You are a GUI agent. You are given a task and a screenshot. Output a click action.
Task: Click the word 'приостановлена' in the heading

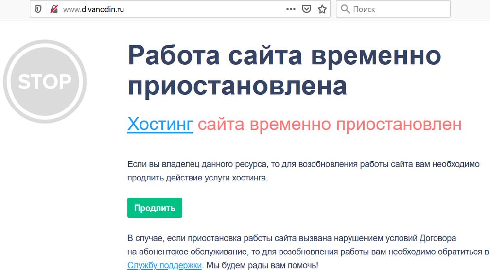(237, 86)
